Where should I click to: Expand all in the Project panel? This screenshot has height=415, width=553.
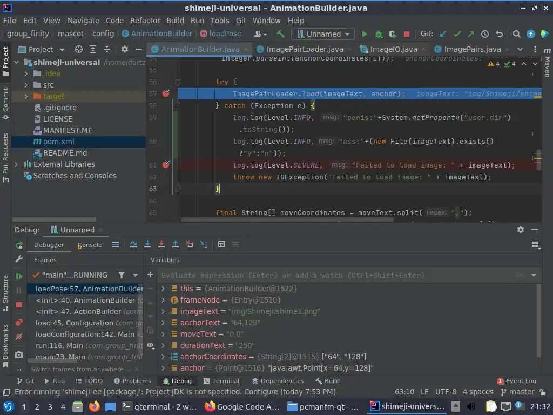tap(93, 49)
